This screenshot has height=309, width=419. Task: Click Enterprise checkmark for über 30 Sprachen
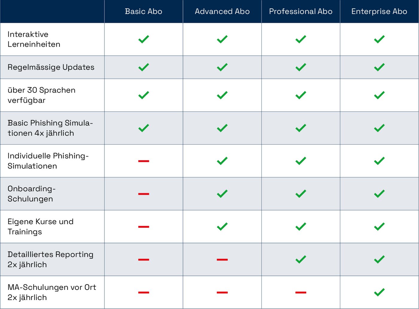[379, 95]
